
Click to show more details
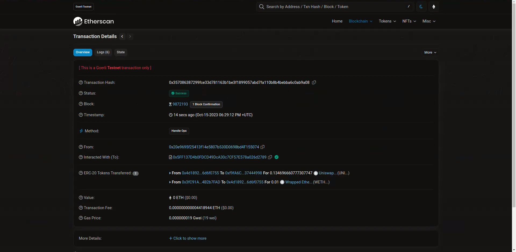188,238
